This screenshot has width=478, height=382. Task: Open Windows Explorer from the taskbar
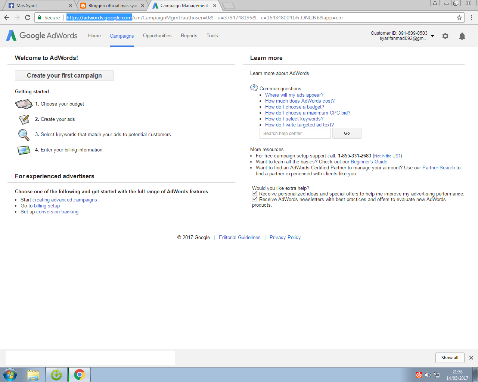point(33,375)
